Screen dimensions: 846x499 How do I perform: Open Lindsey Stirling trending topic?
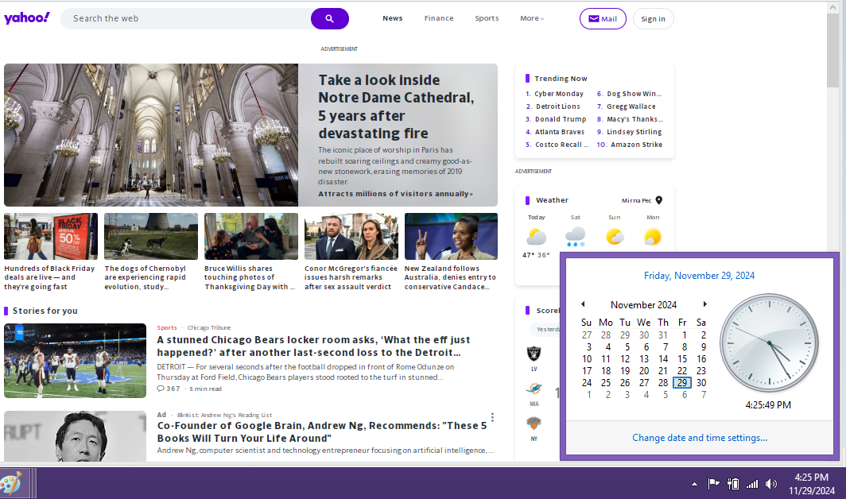[x=634, y=132]
